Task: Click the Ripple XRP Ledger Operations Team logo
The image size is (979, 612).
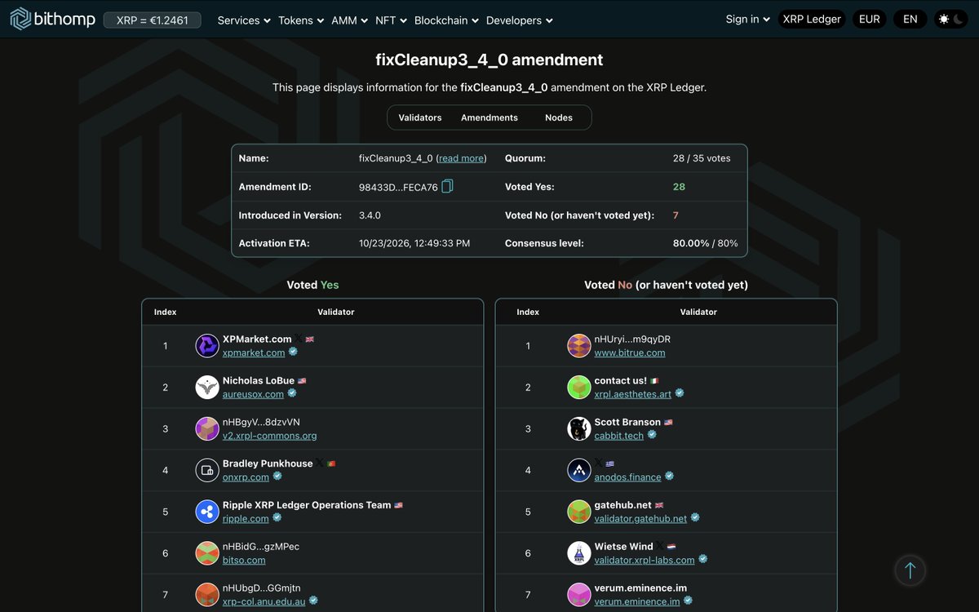Action: 207,512
